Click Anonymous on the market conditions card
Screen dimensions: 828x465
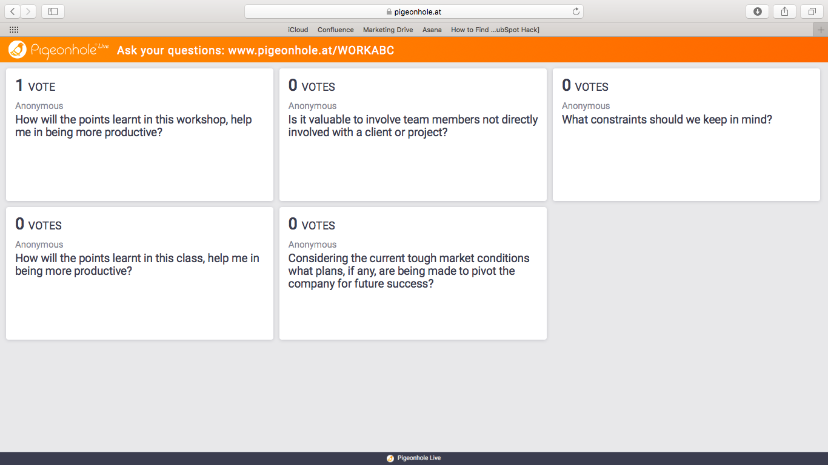(312, 245)
